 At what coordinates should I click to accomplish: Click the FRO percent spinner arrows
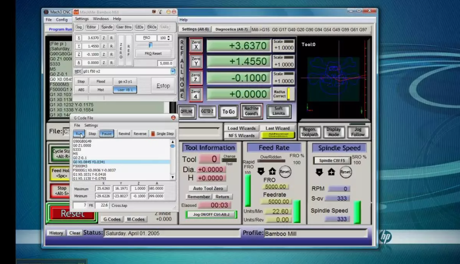point(168,38)
